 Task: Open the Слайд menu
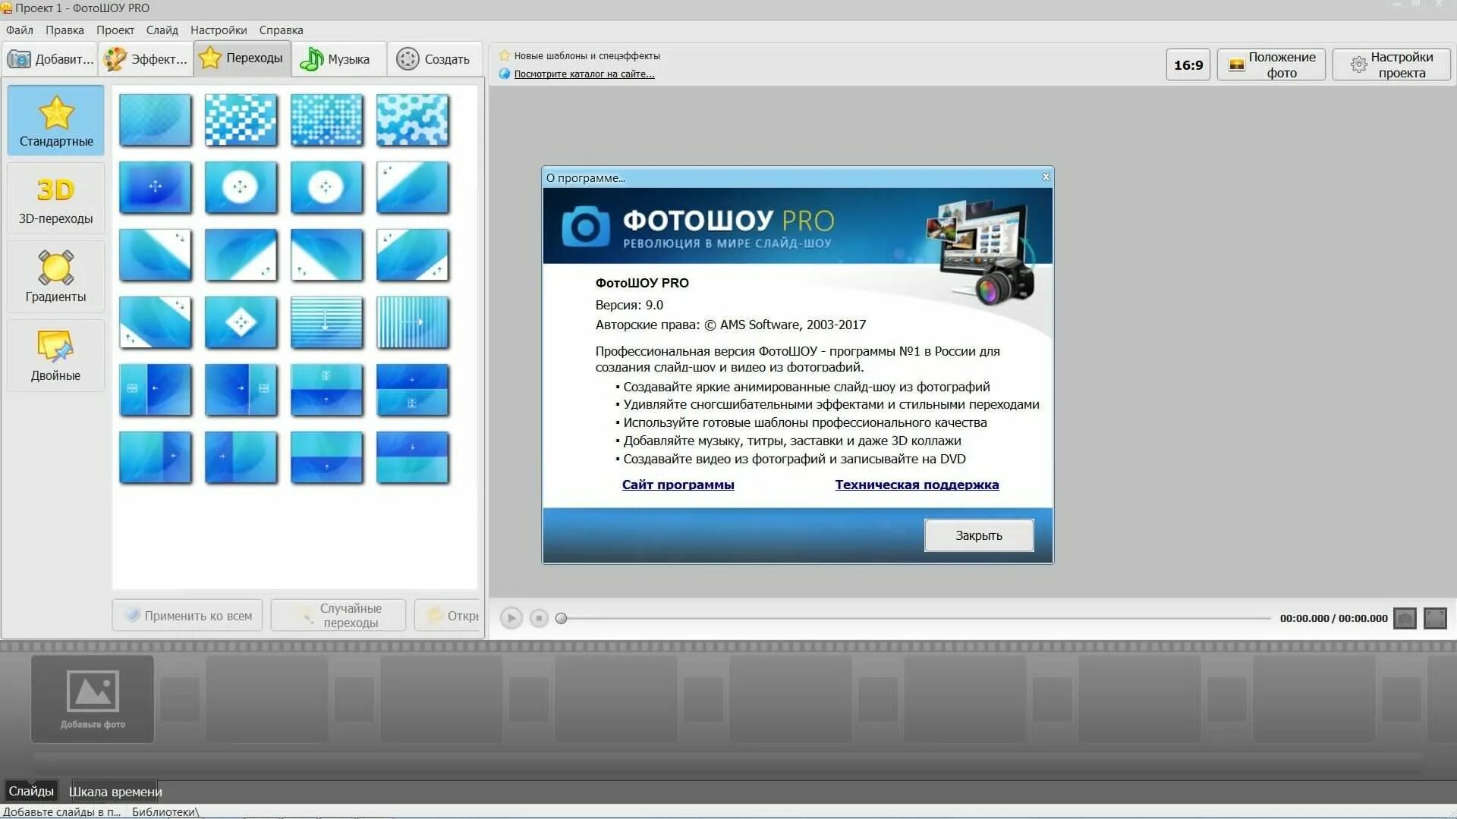[x=162, y=30]
